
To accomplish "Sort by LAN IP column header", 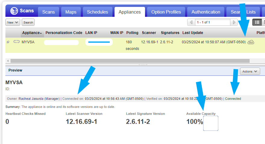I will pos(91,33).
